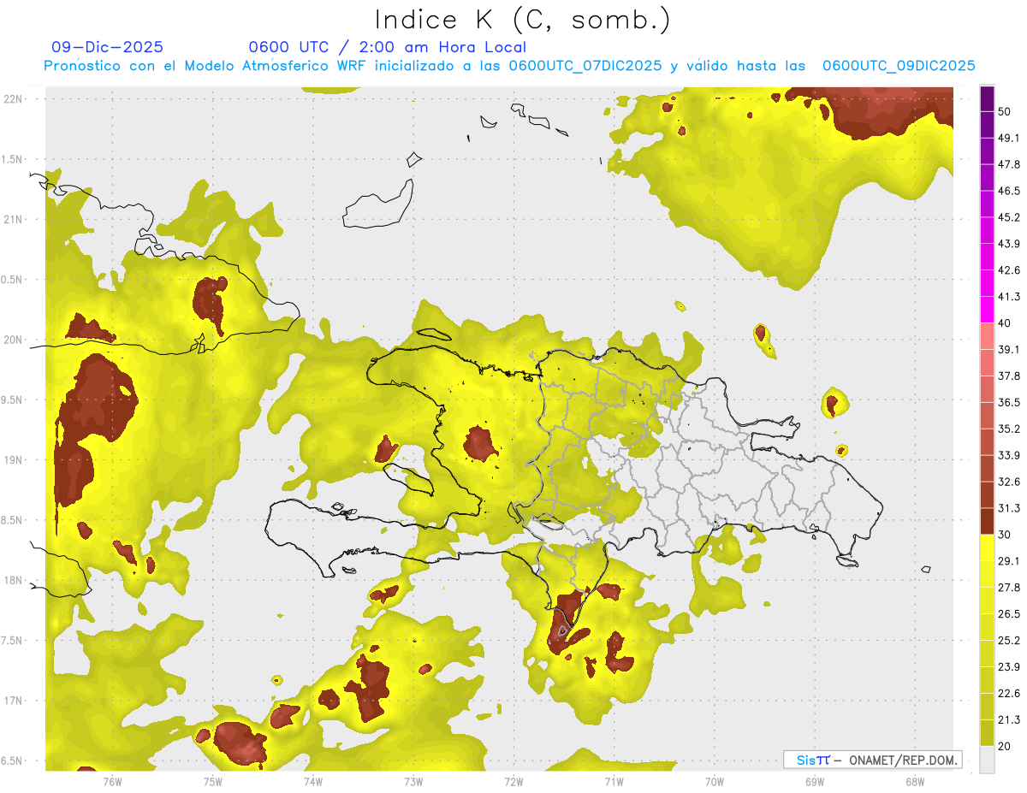Click '0600 UTC / 2:00 am Hora Local'
Screen dimensions: 1027x793
(x=388, y=47)
